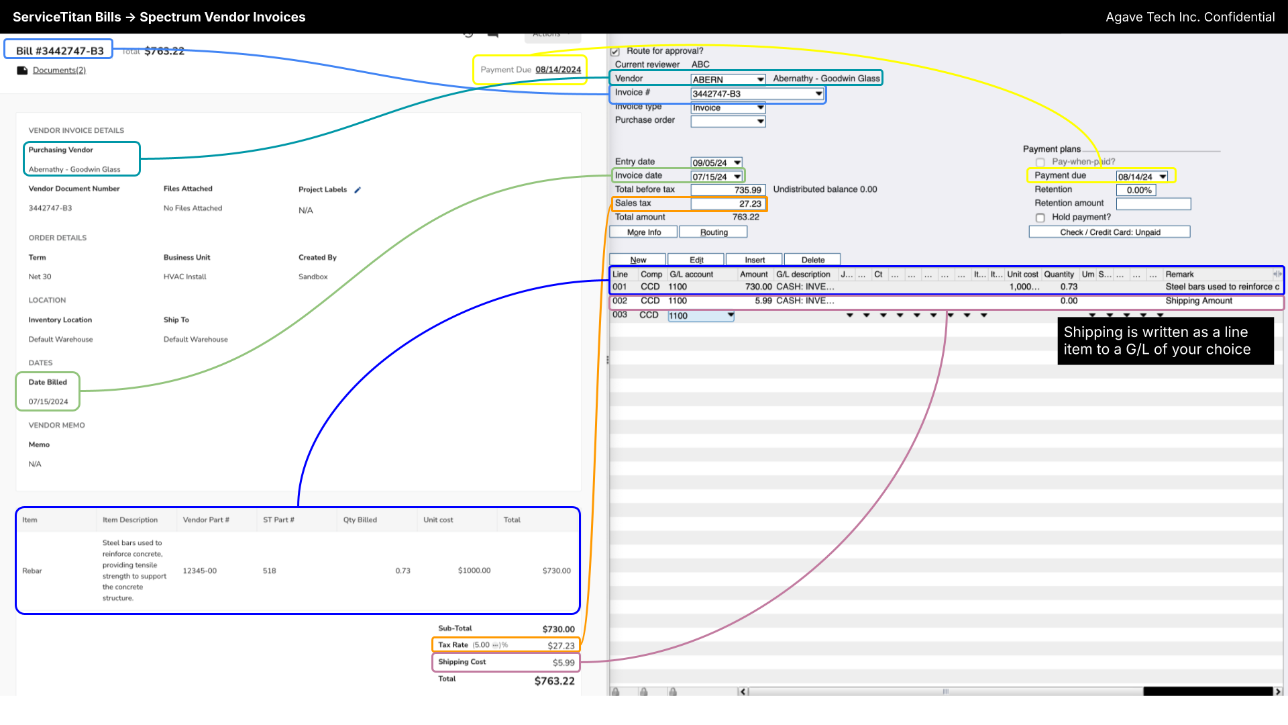Click the Payment due date input field
Screen dimensions: 1288x725
click(1137, 175)
